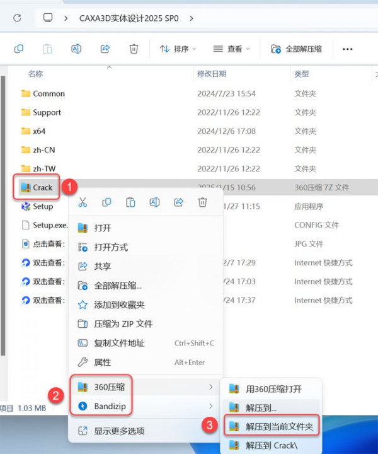Select the Support folder
This screenshot has height=454, width=378.
point(42,112)
